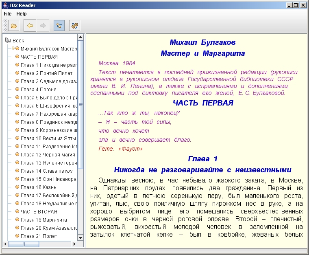Go to Глава 4 Погоня
Image resolution: width=309 pixels, height=255 pixels.
pos(39,89)
